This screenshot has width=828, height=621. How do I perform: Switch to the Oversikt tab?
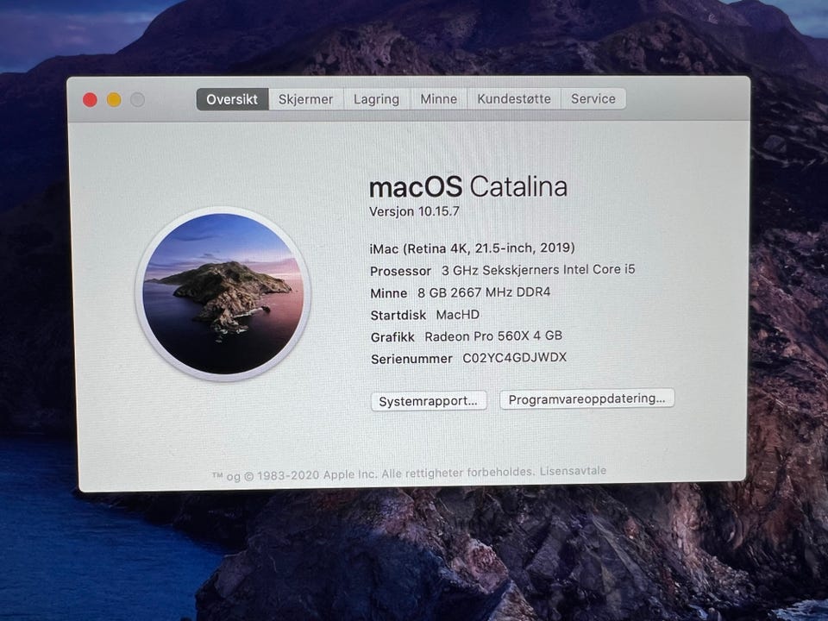232,99
